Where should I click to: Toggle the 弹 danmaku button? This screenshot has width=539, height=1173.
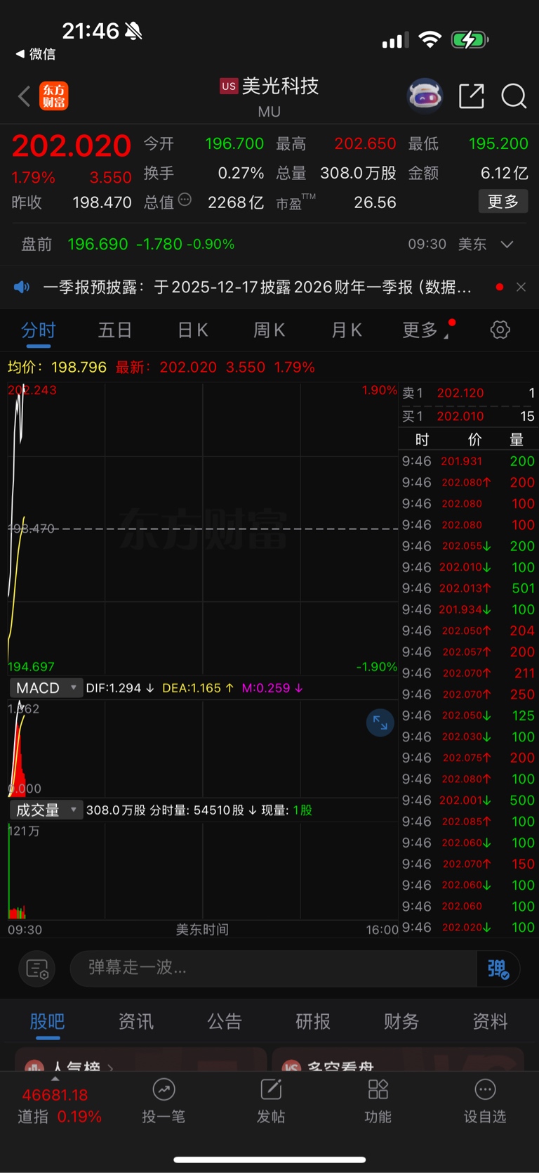(x=498, y=968)
